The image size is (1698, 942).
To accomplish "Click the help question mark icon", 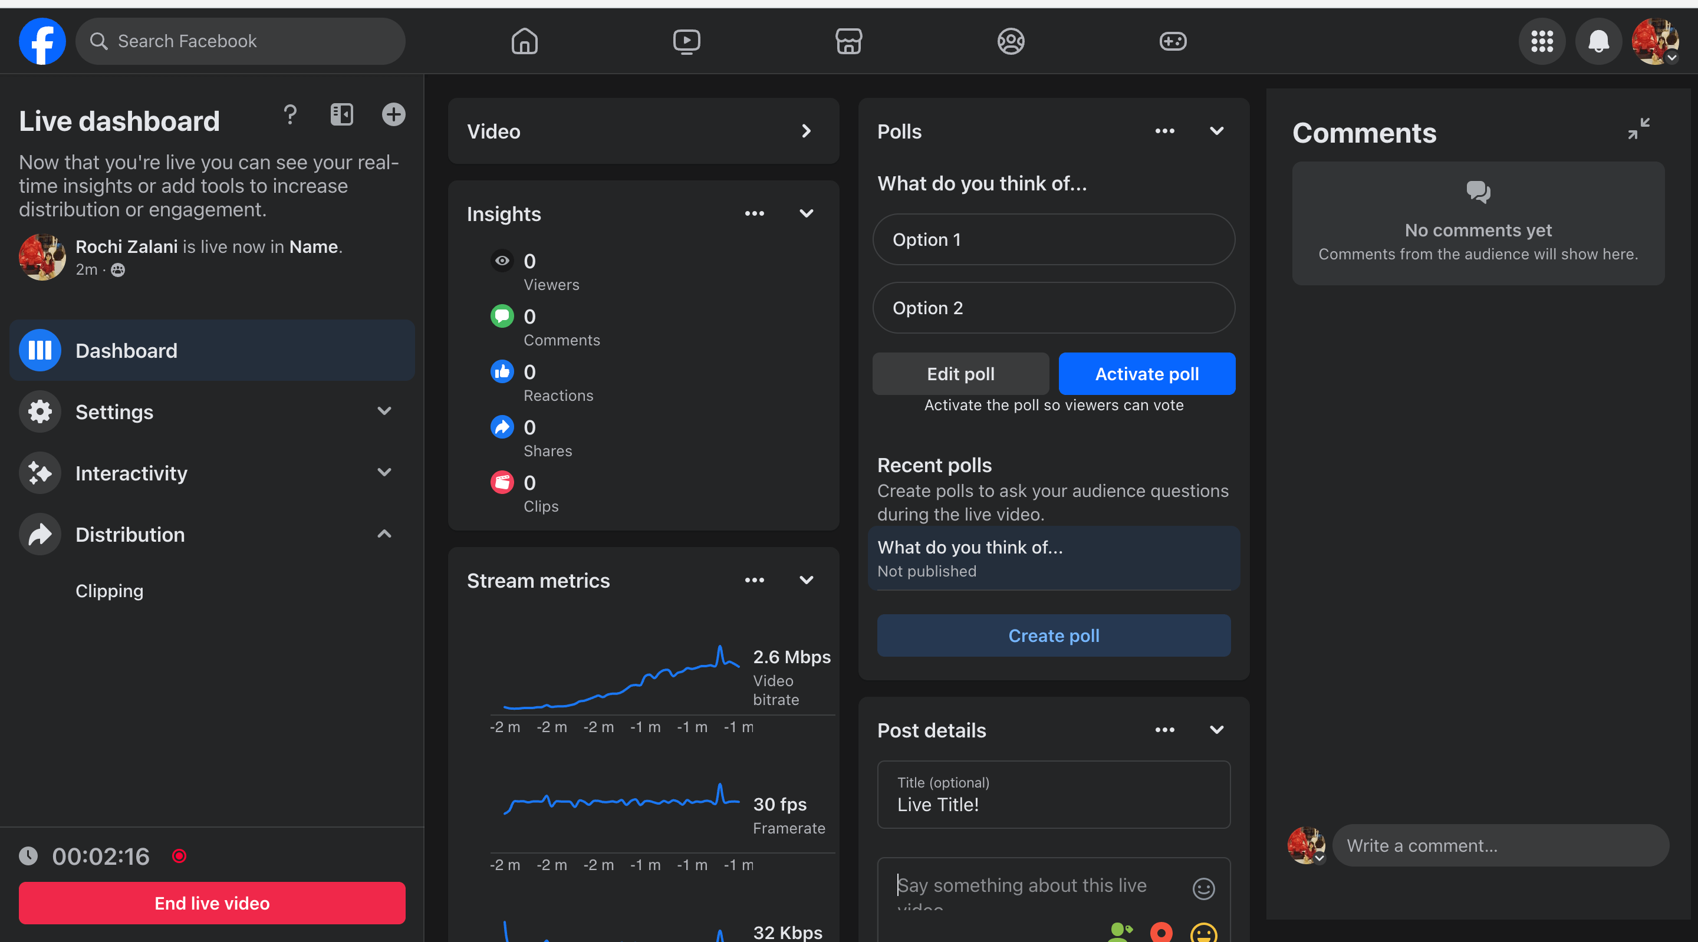I will click(x=290, y=115).
